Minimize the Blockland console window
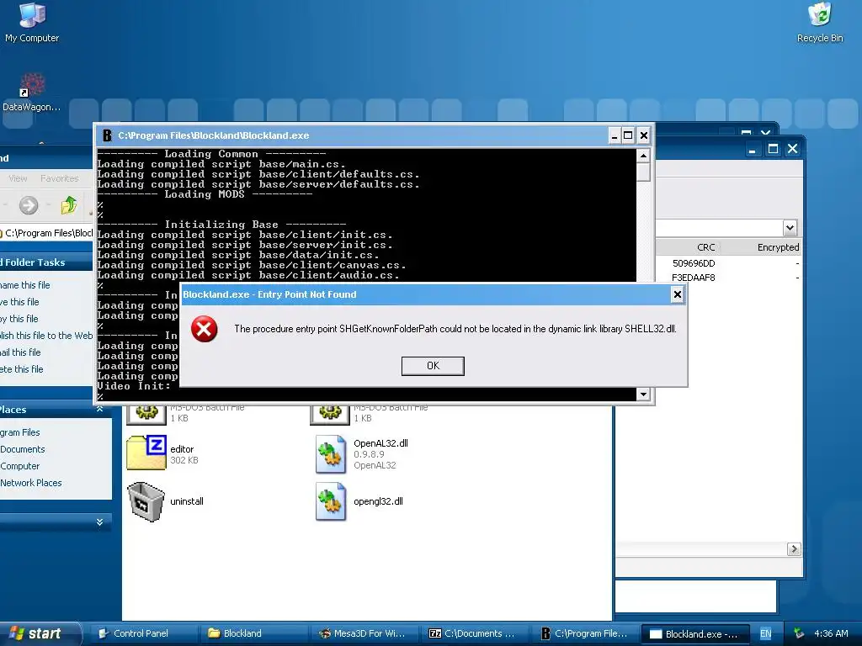This screenshot has height=646, width=862. click(615, 135)
